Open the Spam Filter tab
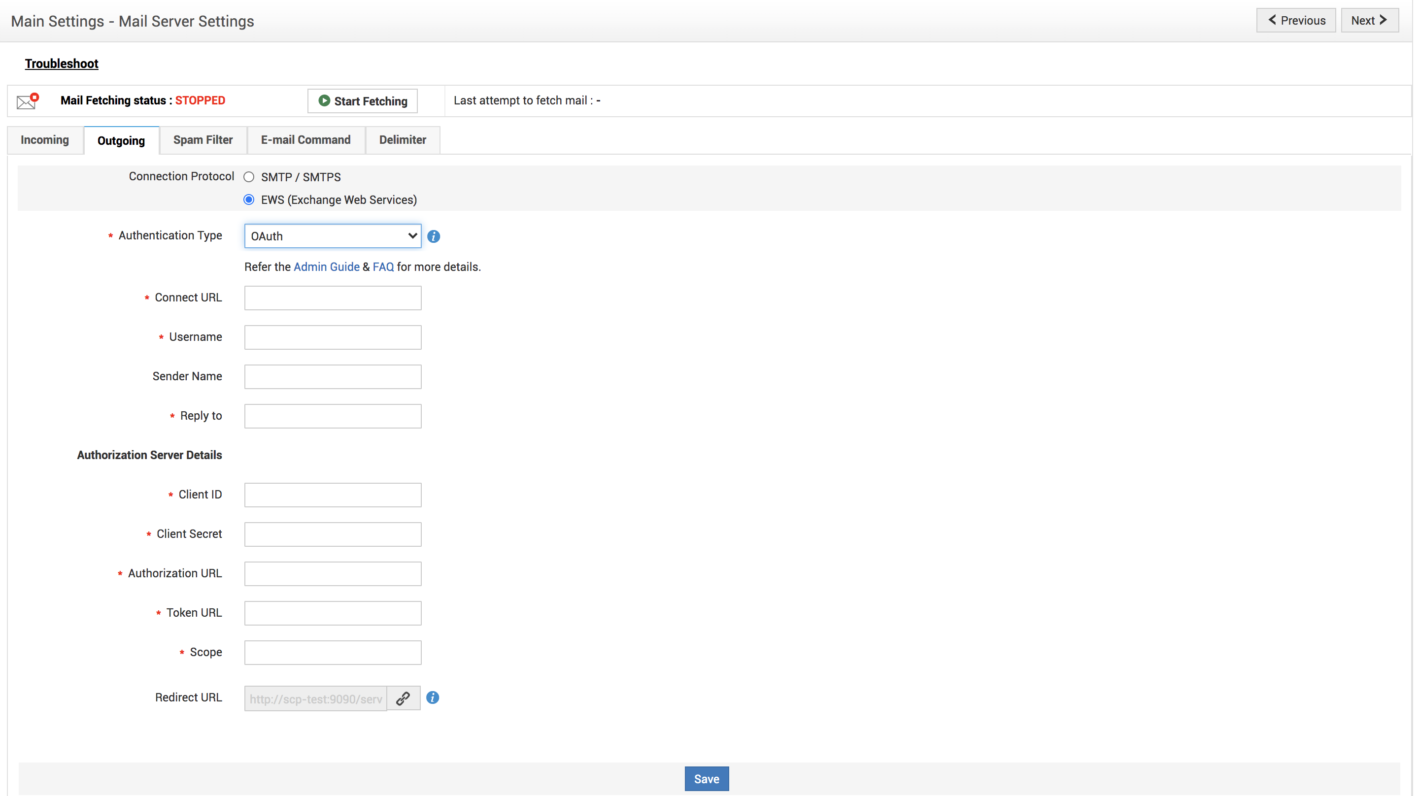 (x=203, y=140)
